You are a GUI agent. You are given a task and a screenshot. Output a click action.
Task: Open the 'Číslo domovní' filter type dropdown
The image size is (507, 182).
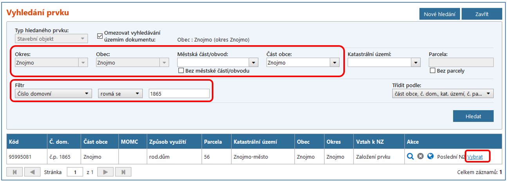(86, 94)
